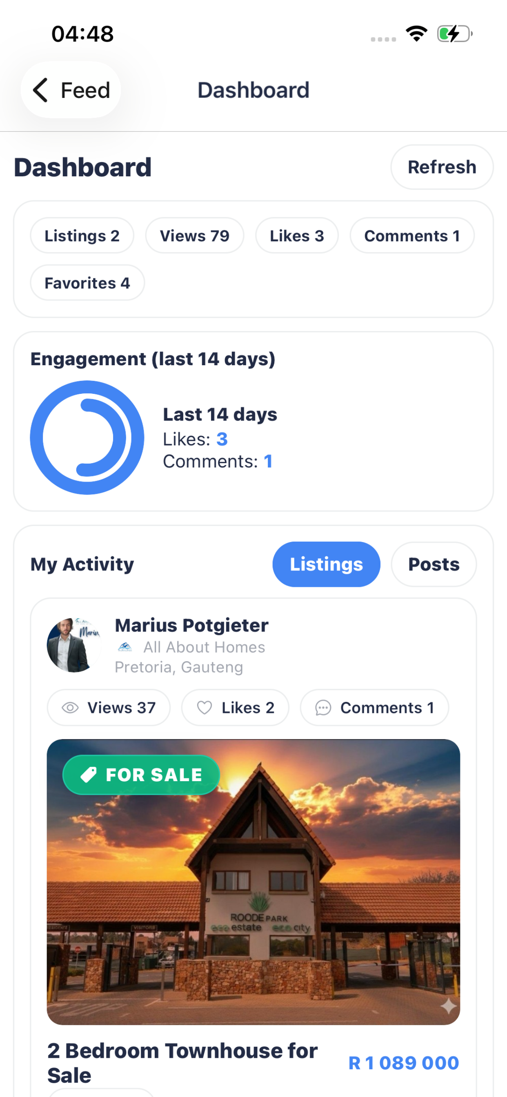The image size is (507, 1097).
Task: Tap the All About Homes agency logo
Action: 125,647
